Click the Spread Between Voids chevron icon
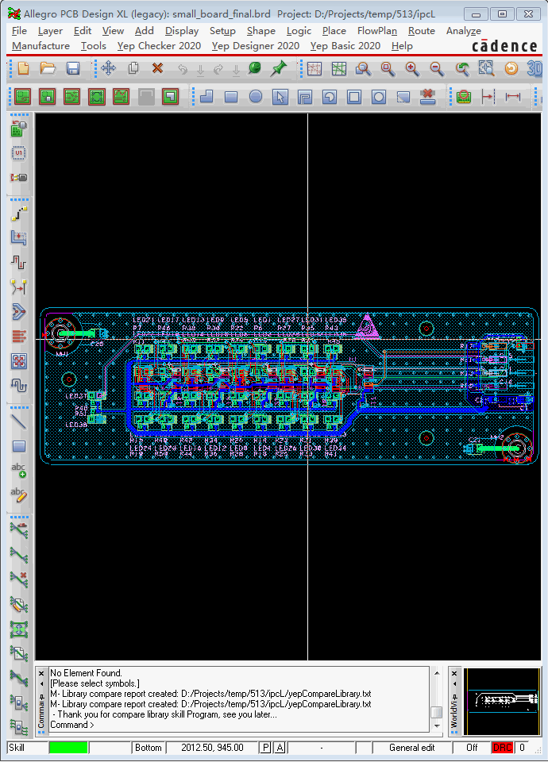Screen dimensions: 548x762 tap(19, 312)
